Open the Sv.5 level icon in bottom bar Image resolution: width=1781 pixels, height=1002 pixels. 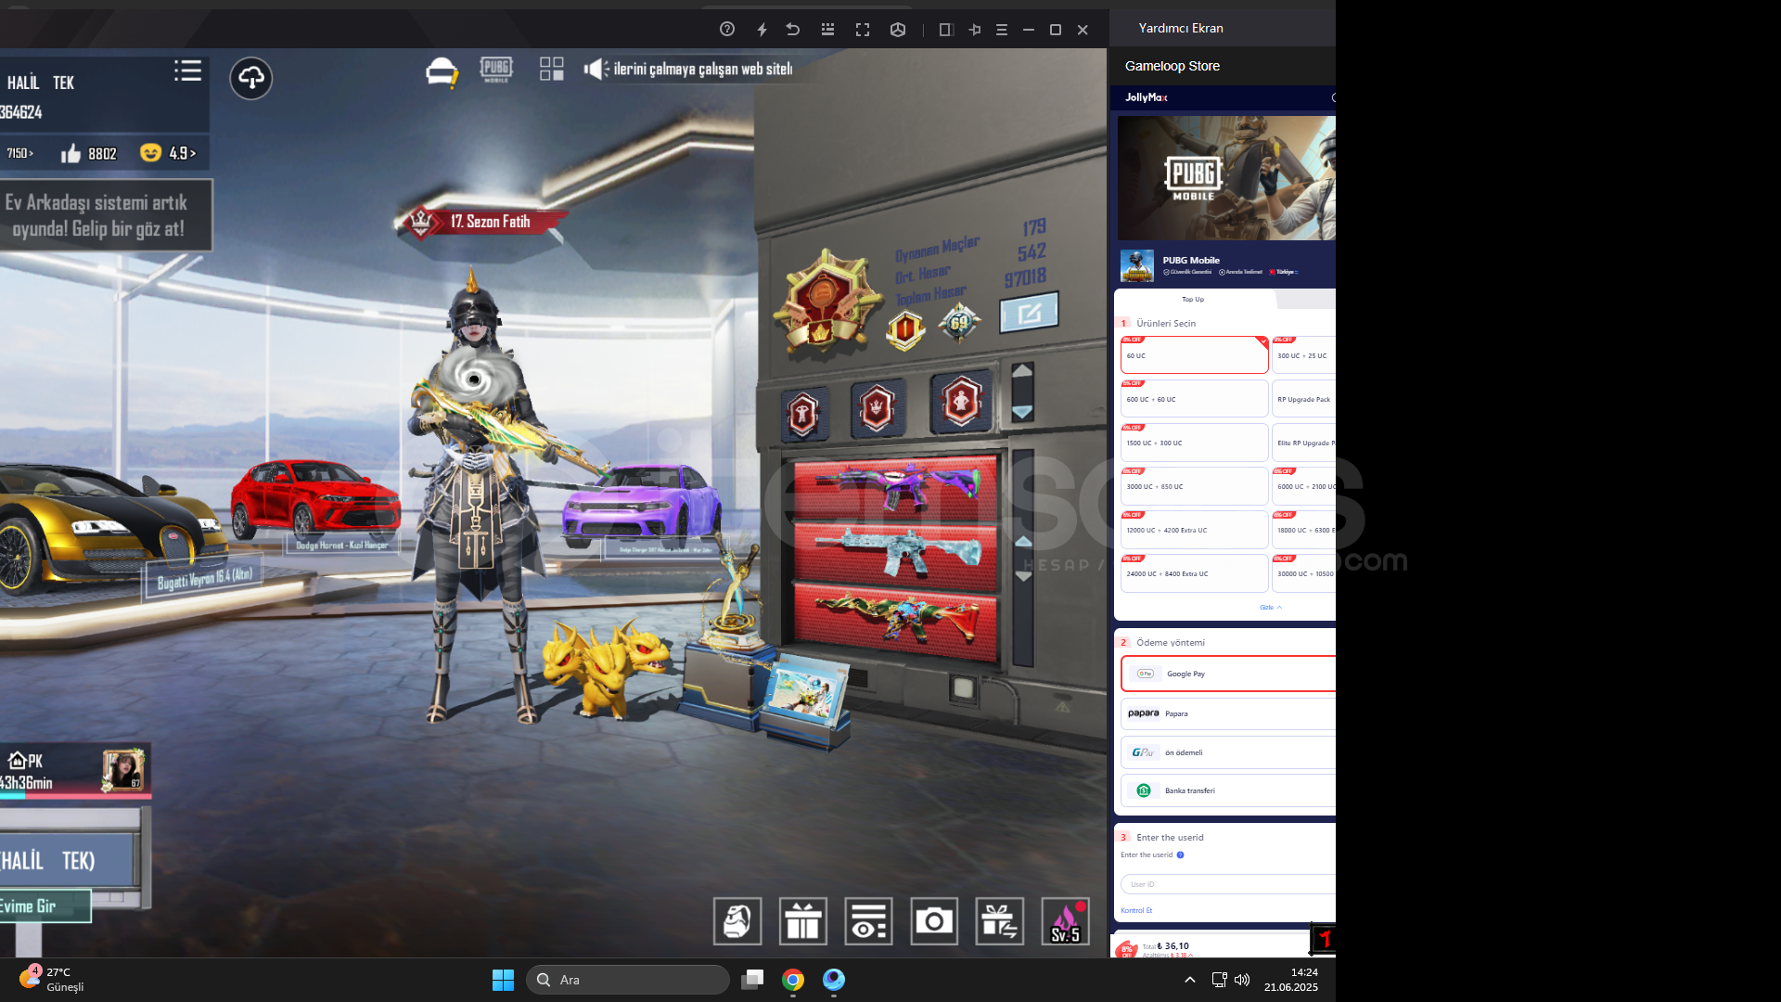point(1065,921)
